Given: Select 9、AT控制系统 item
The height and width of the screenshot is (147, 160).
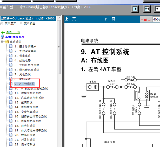Looking at the screenshot, I should 24,84.
